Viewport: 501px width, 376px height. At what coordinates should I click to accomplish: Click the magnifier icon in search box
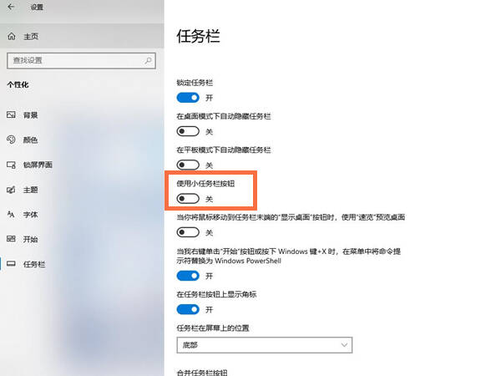coord(148,60)
